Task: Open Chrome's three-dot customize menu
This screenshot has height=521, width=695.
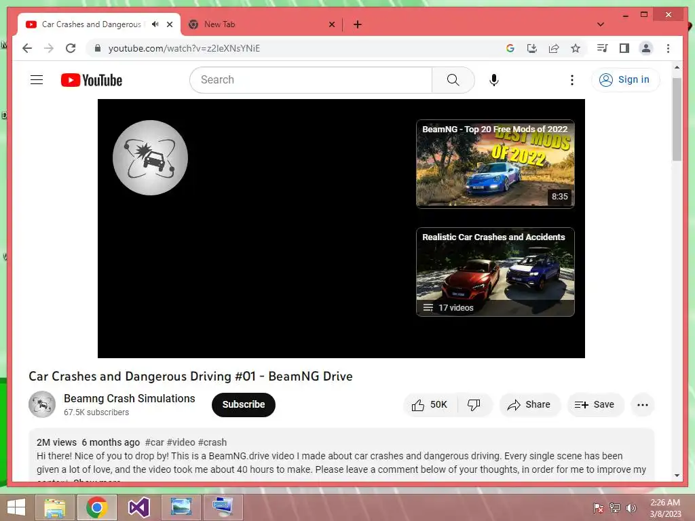Action: [x=668, y=48]
